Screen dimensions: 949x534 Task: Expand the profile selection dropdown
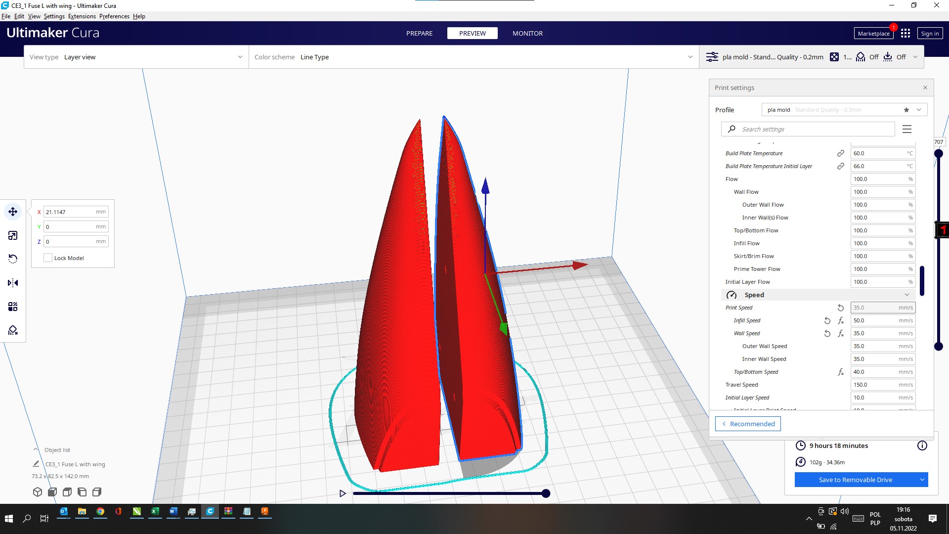pos(919,110)
